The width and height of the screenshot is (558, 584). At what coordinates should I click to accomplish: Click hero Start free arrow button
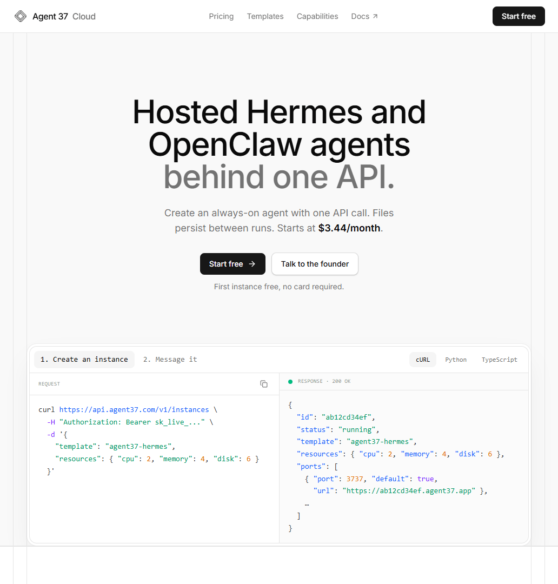point(232,264)
